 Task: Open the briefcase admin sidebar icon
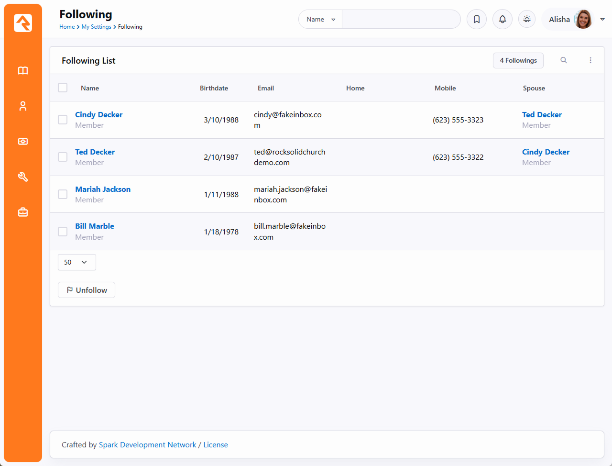coord(23,212)
